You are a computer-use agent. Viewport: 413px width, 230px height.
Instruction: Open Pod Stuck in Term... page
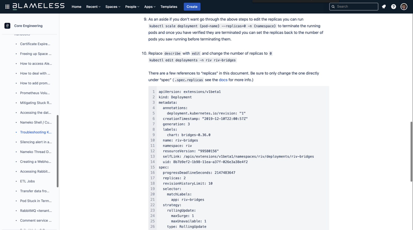pyautogui.click(x=36, y=201)
